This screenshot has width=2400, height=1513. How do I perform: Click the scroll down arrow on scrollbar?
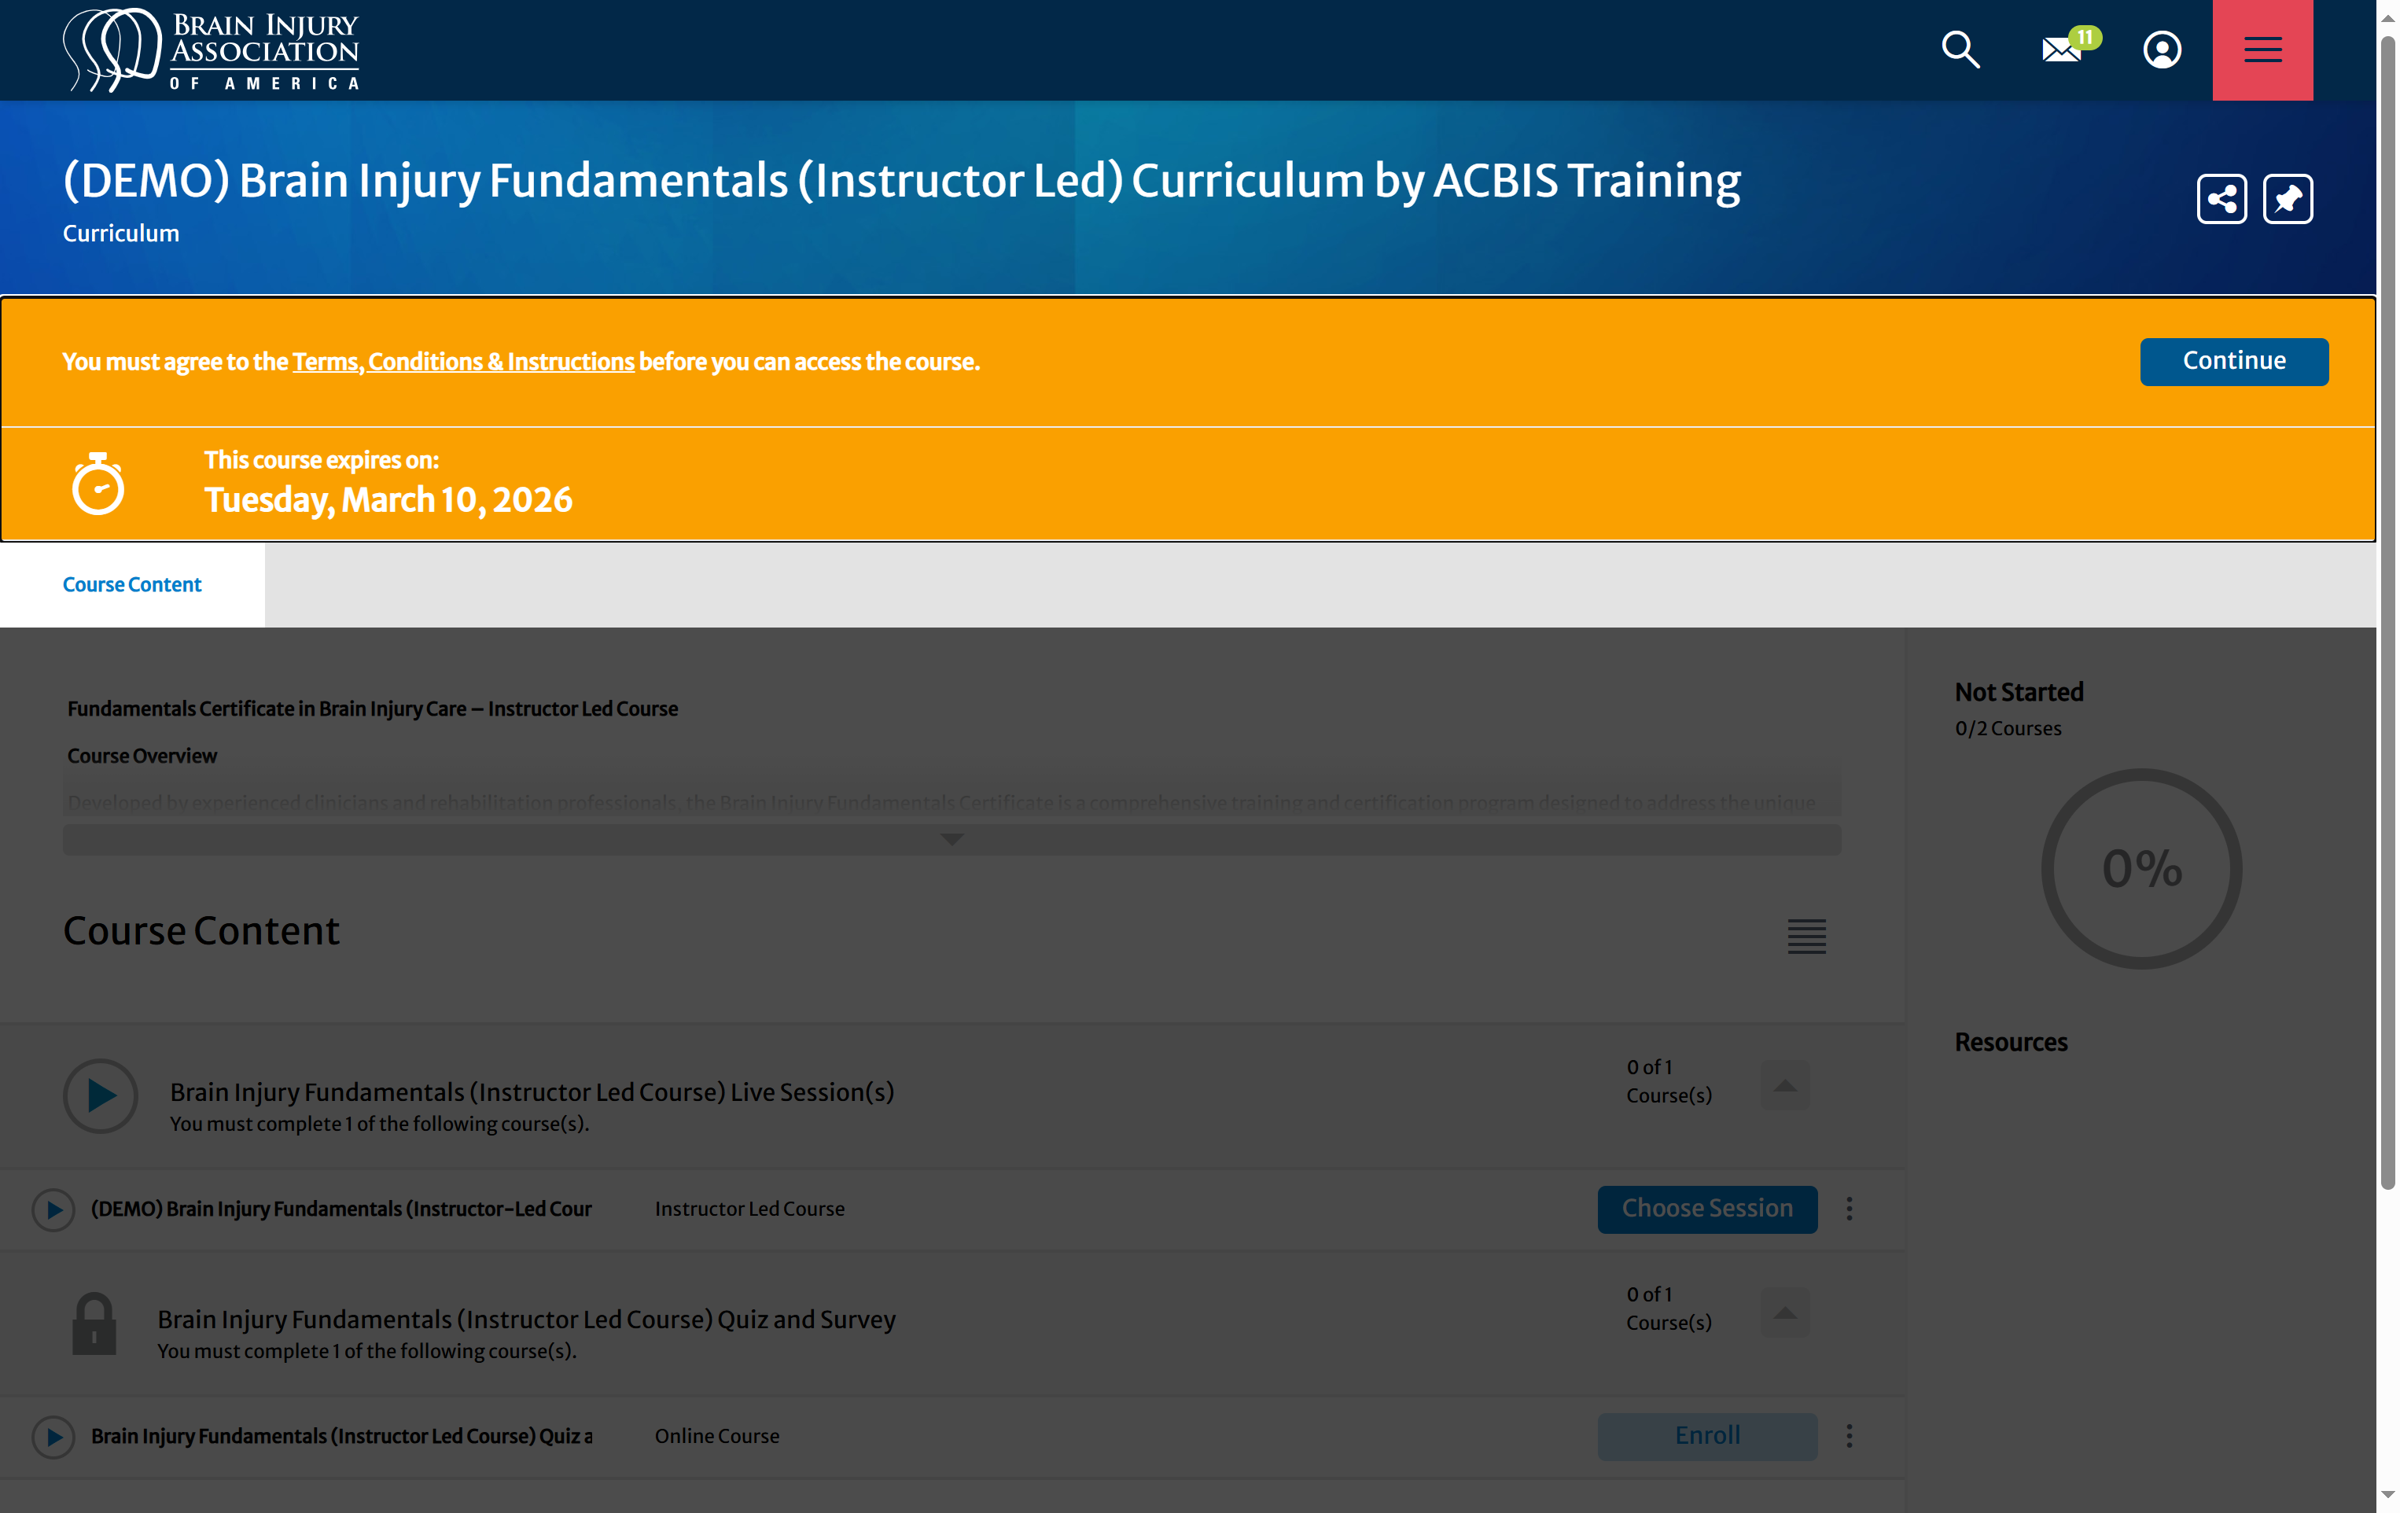(2387, 1495)
